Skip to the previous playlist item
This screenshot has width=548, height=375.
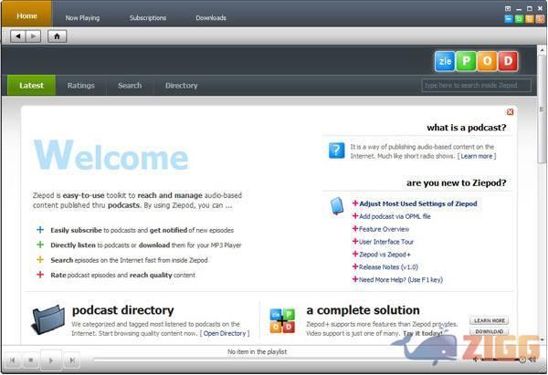(x=10, y=360)
